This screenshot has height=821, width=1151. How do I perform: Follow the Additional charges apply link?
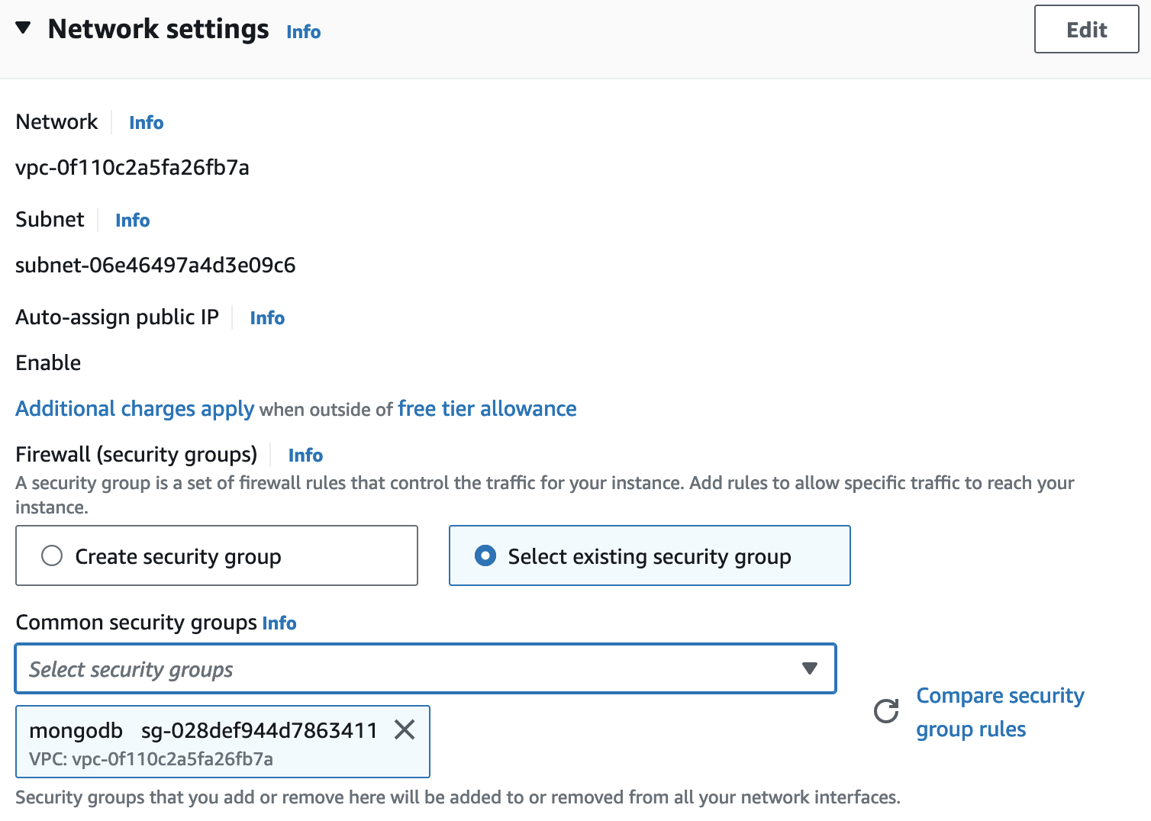point(134,409)
